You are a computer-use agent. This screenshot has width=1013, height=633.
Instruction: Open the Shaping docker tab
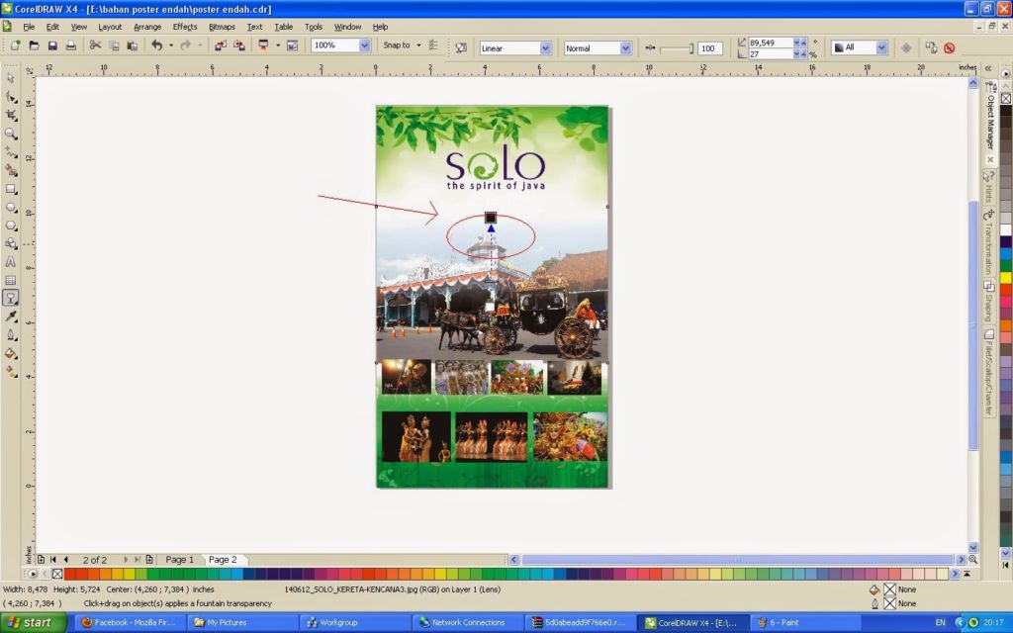click(988, 302)
